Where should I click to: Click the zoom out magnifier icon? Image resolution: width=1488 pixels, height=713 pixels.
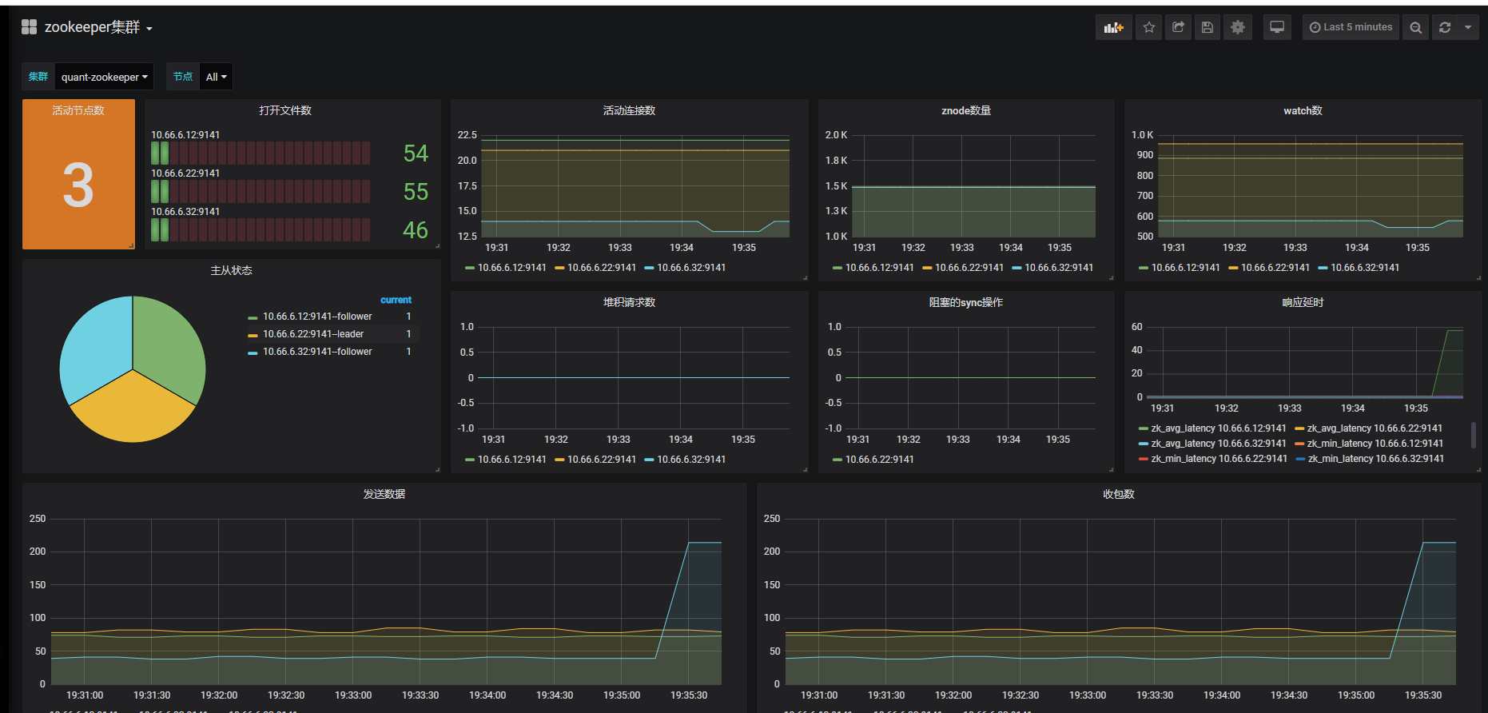coord(1415,27)
